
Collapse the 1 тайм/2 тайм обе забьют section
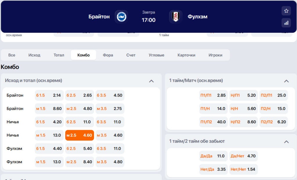coord(286,142)
